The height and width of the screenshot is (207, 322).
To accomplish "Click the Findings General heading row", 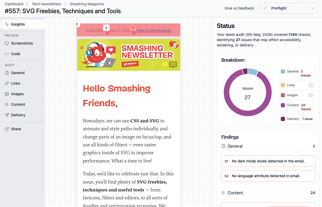I will point(268,146).
